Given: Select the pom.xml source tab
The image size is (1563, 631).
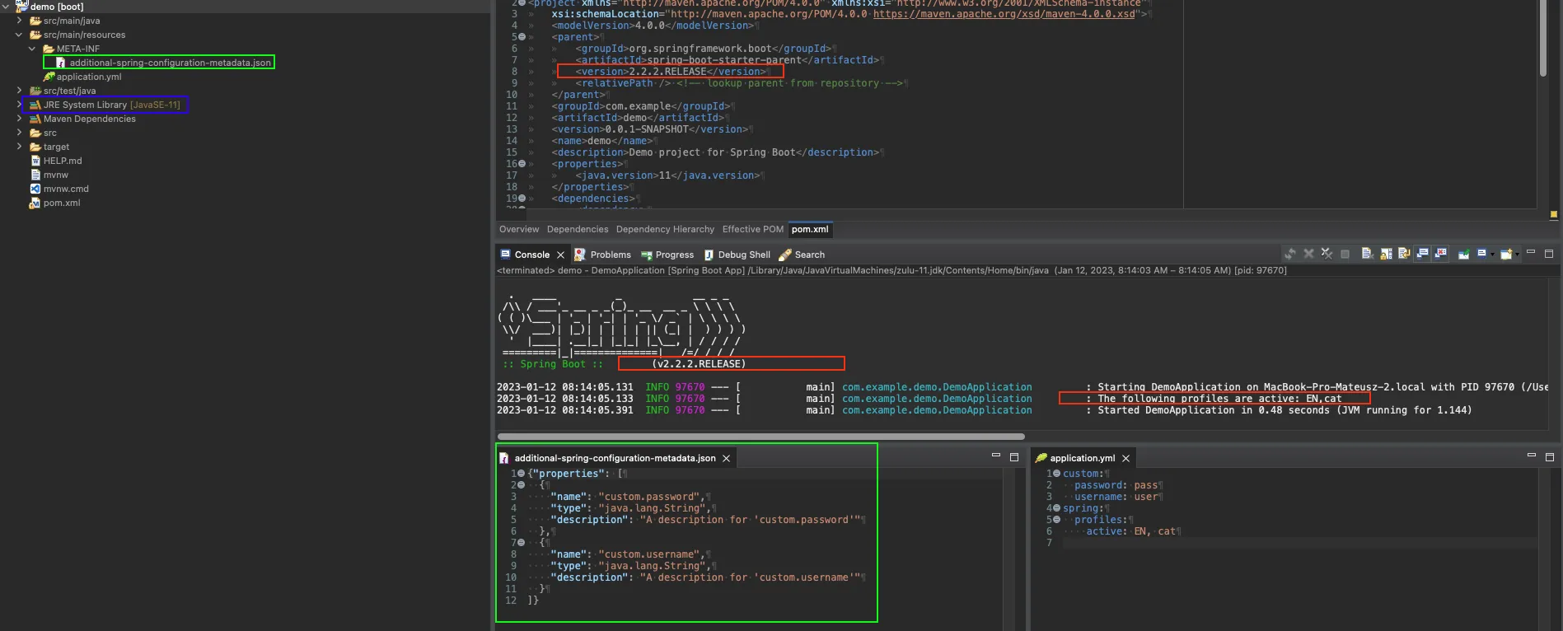Looking at the screenshot, I should (x=810, y=230).
